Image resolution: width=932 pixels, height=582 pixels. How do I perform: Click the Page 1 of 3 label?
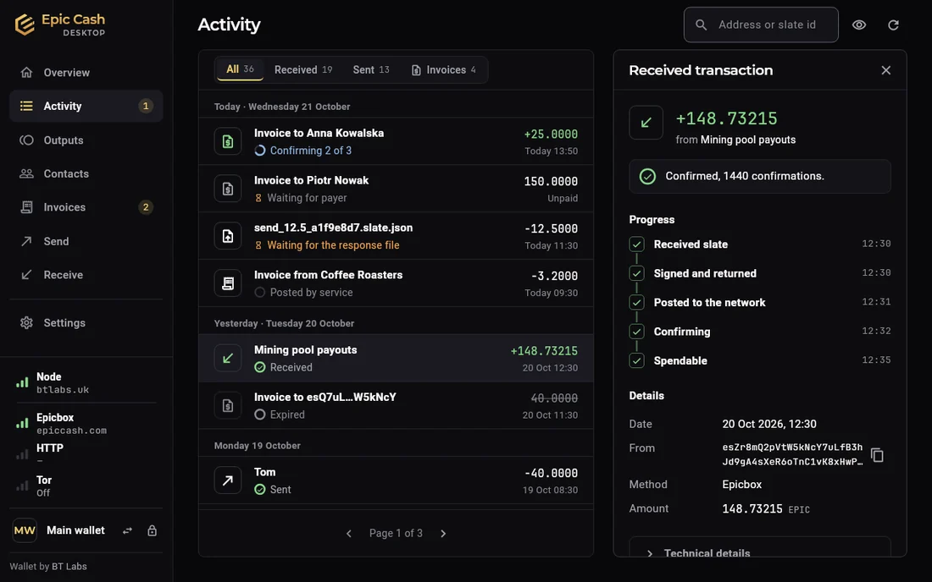[x=396, y=533]
